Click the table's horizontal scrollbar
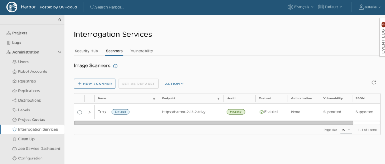The height and width of the screenshot is (164, 385). (214, 123)
